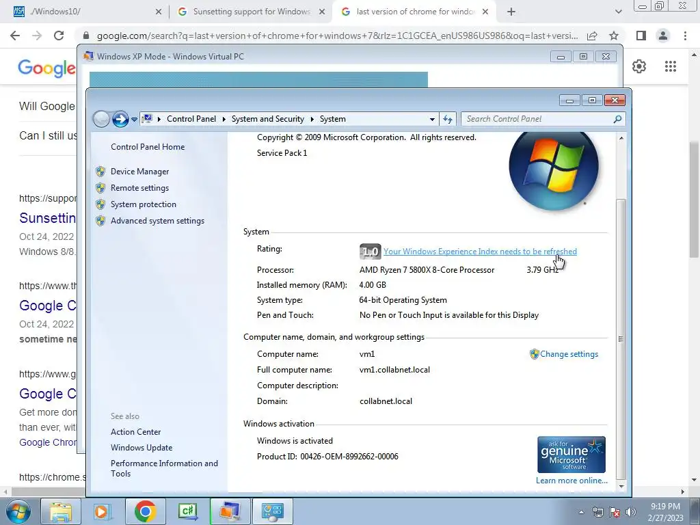This screenshot has height=525, width=700.
Task: Share this page icon in address bar
Action: pyautogui.click(x=592, y=36)
